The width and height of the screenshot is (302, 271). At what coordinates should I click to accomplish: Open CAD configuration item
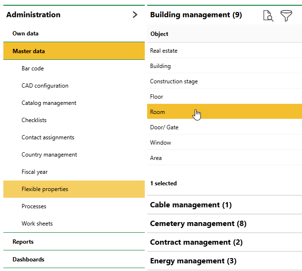tap(45, 86)
